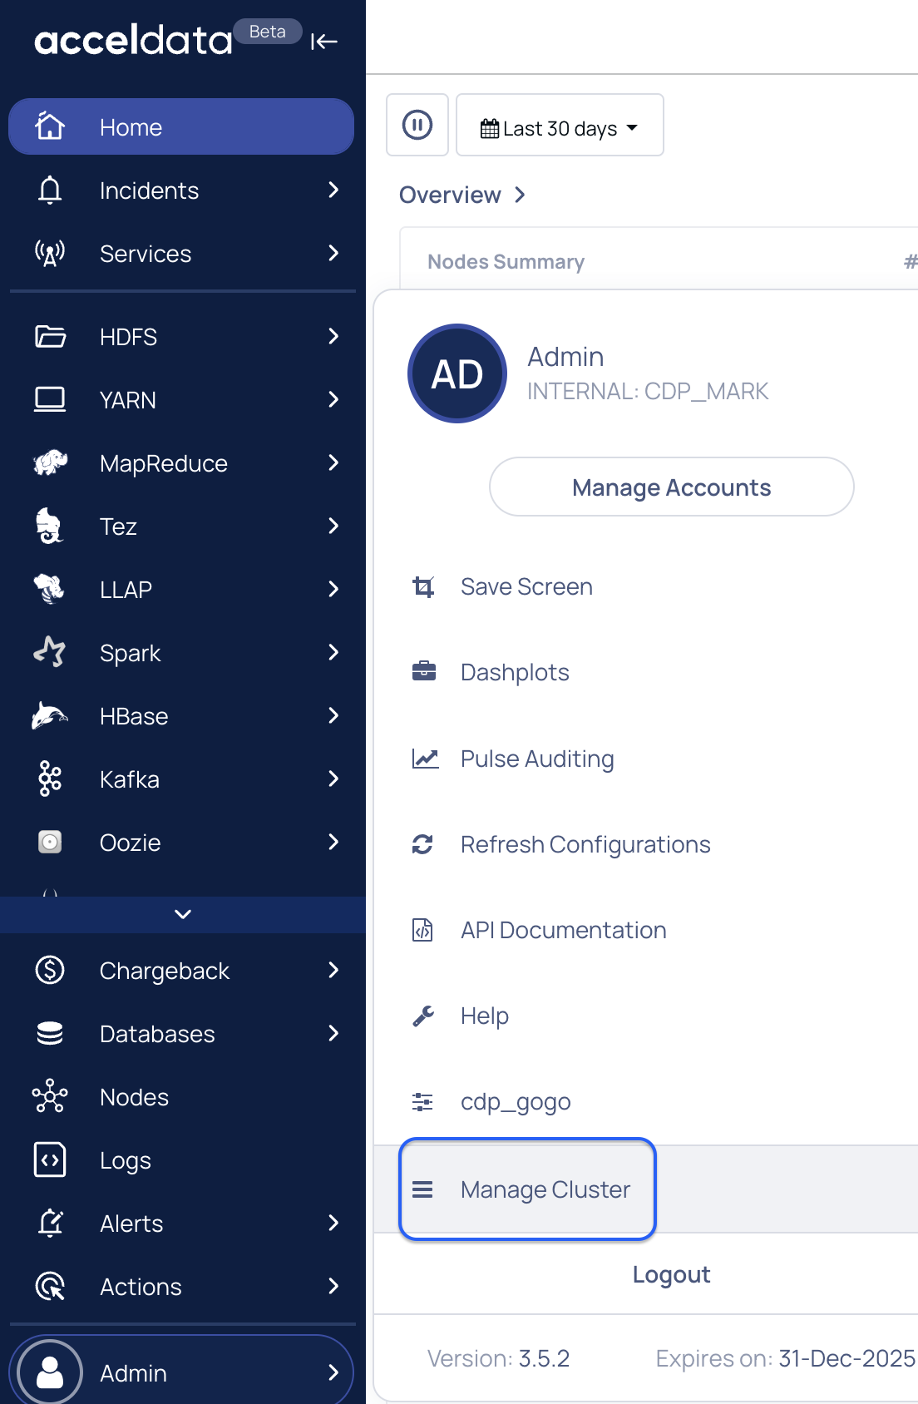Open Home in the sidebar

tap(181, 126)
